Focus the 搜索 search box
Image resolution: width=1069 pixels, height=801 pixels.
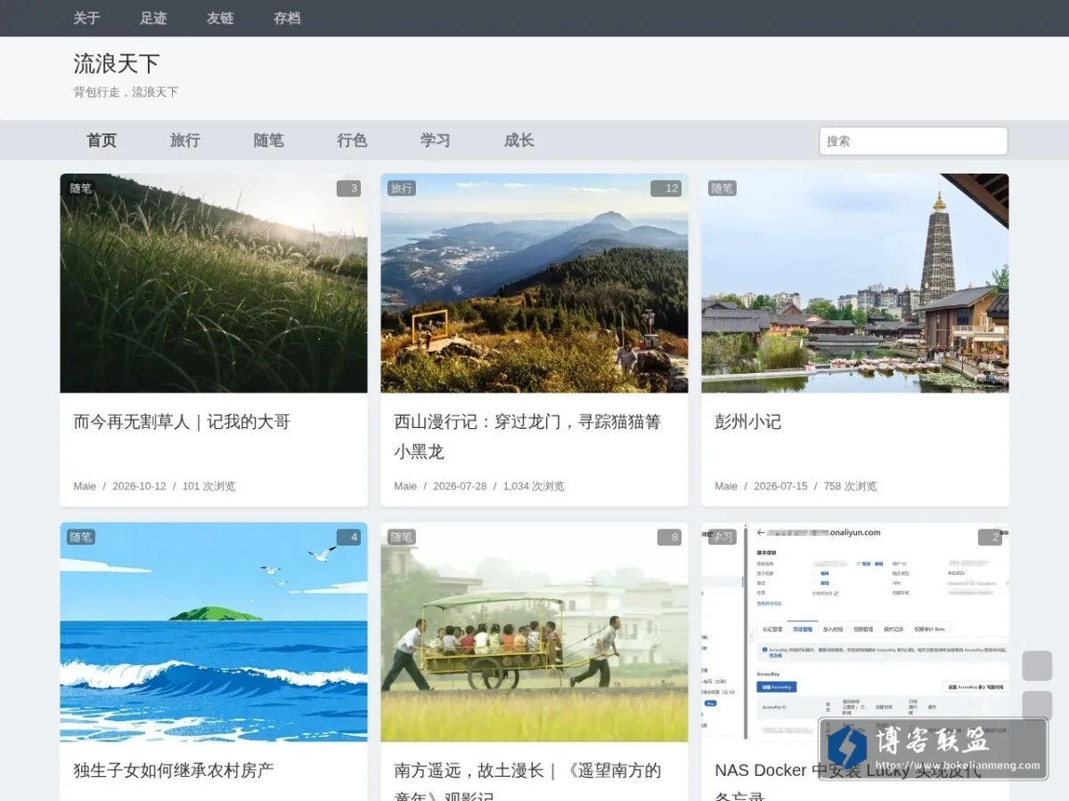click(x=913, y=141)
